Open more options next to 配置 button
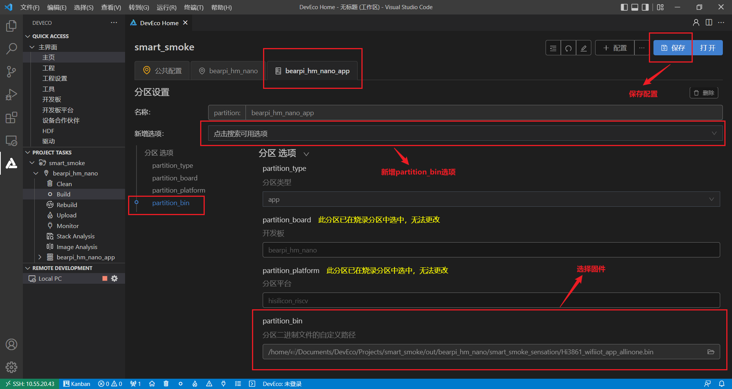The width and height of the screenshot is (732, 389). click(642, 48)
